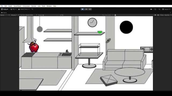The width and height of the screenshot is (172, 96).
Task: Click the floor lamp head
Action: coord(108,41)
